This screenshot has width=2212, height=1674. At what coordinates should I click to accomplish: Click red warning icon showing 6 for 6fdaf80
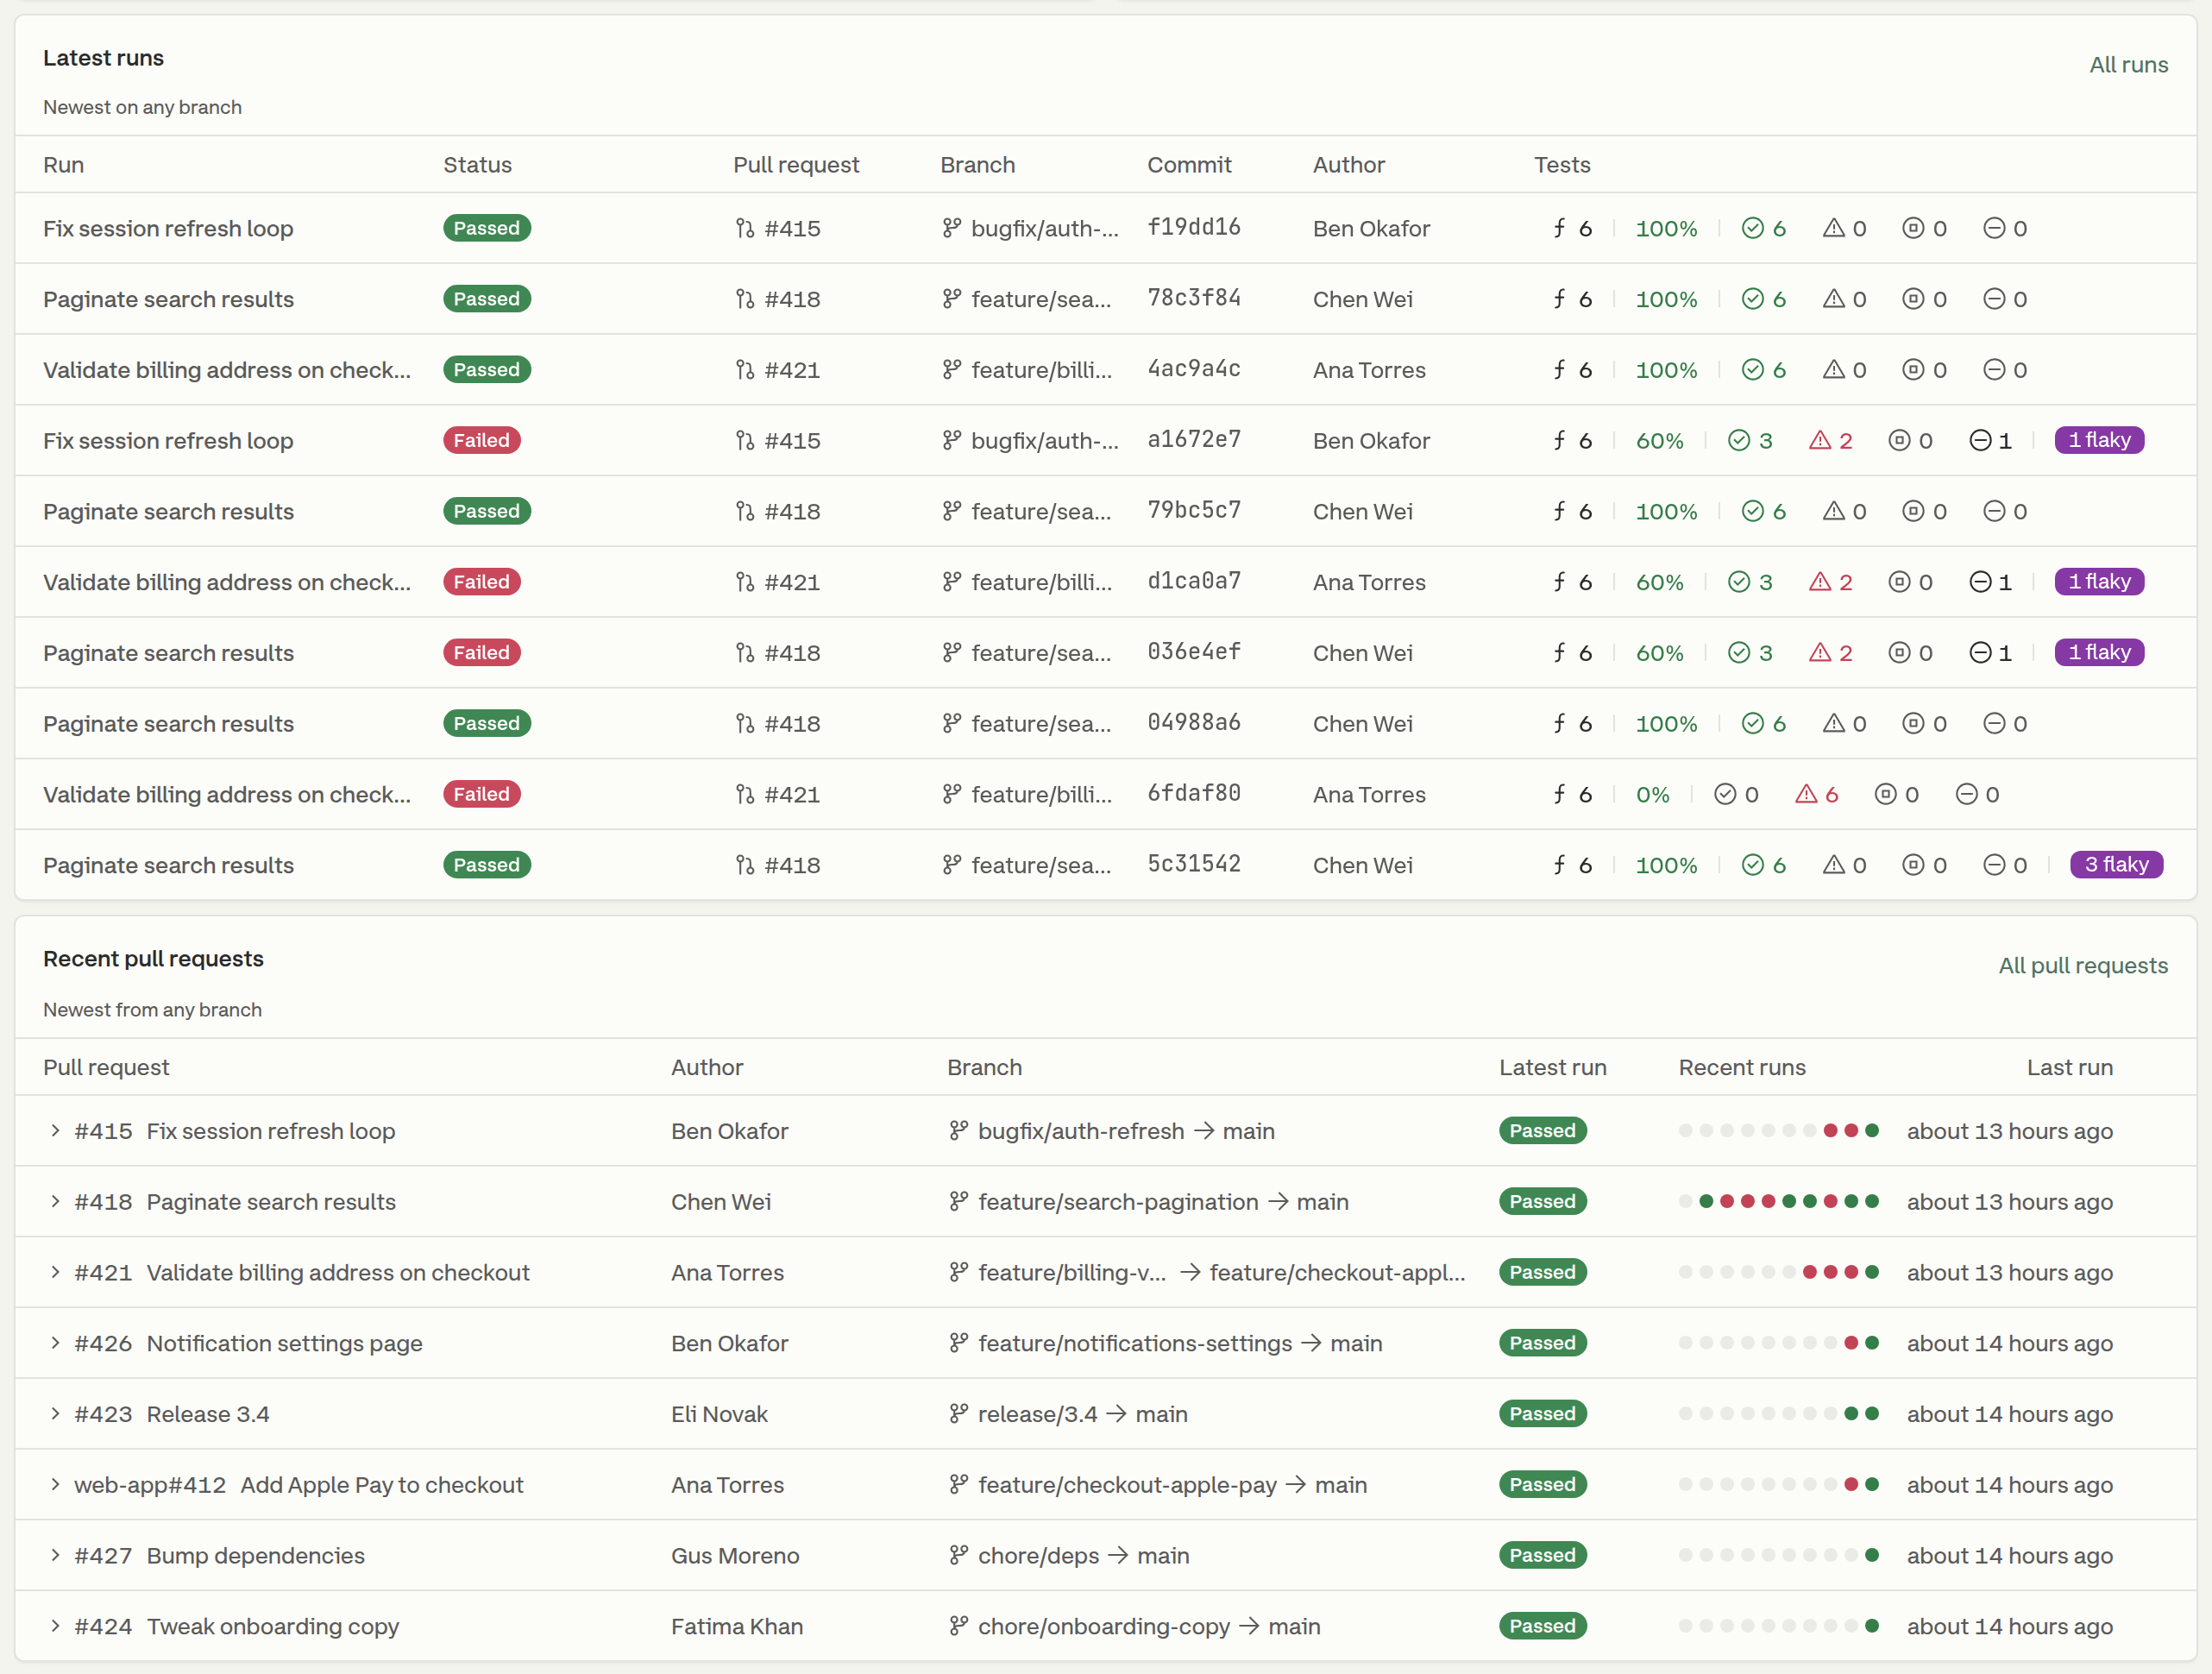coord(1805,794)
